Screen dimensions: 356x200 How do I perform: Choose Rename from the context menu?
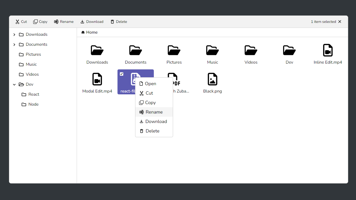(154, 112)
